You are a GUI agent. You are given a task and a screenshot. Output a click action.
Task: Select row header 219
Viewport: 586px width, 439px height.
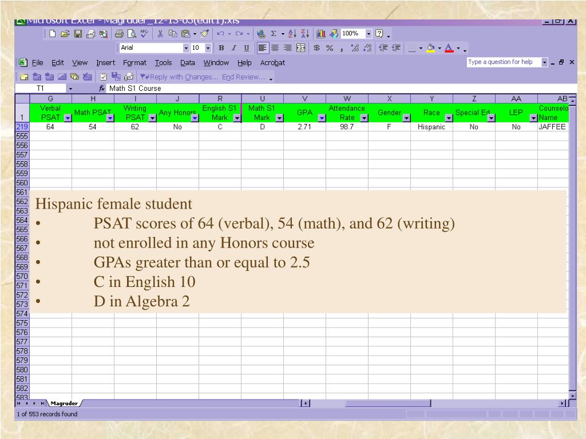(x=22, y=127)
